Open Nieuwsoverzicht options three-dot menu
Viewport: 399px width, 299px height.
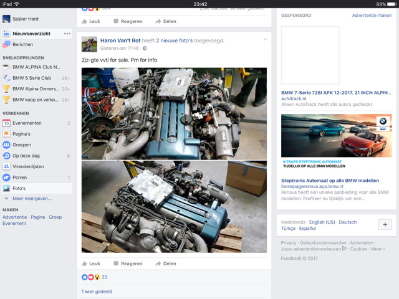[x=67, y=34]
